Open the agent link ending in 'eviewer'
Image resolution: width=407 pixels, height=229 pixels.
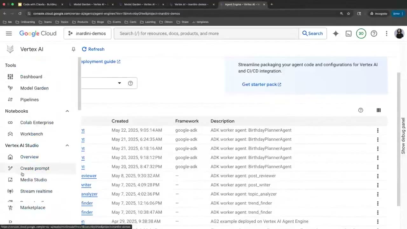pyautogui.click(x=89, y=176)
